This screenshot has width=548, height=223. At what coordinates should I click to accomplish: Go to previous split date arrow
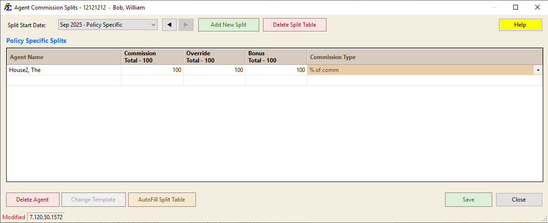tap(170, 25)
